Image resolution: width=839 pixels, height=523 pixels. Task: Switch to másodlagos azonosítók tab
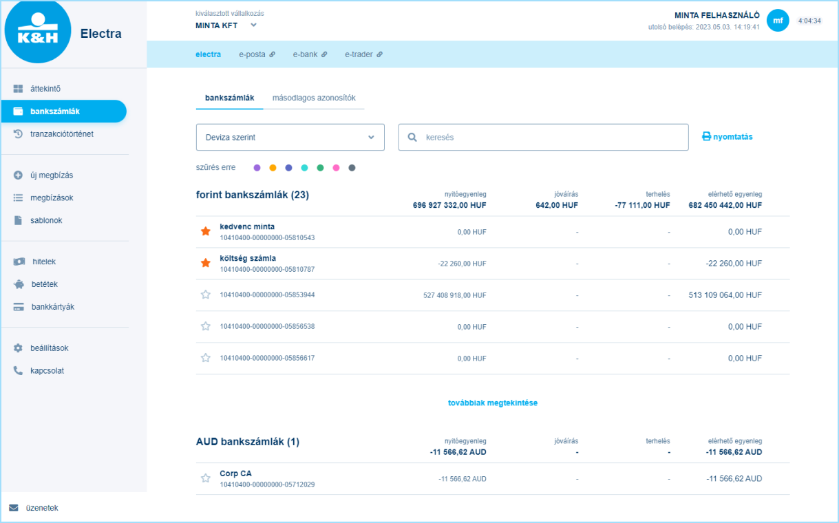coord(314,98)
